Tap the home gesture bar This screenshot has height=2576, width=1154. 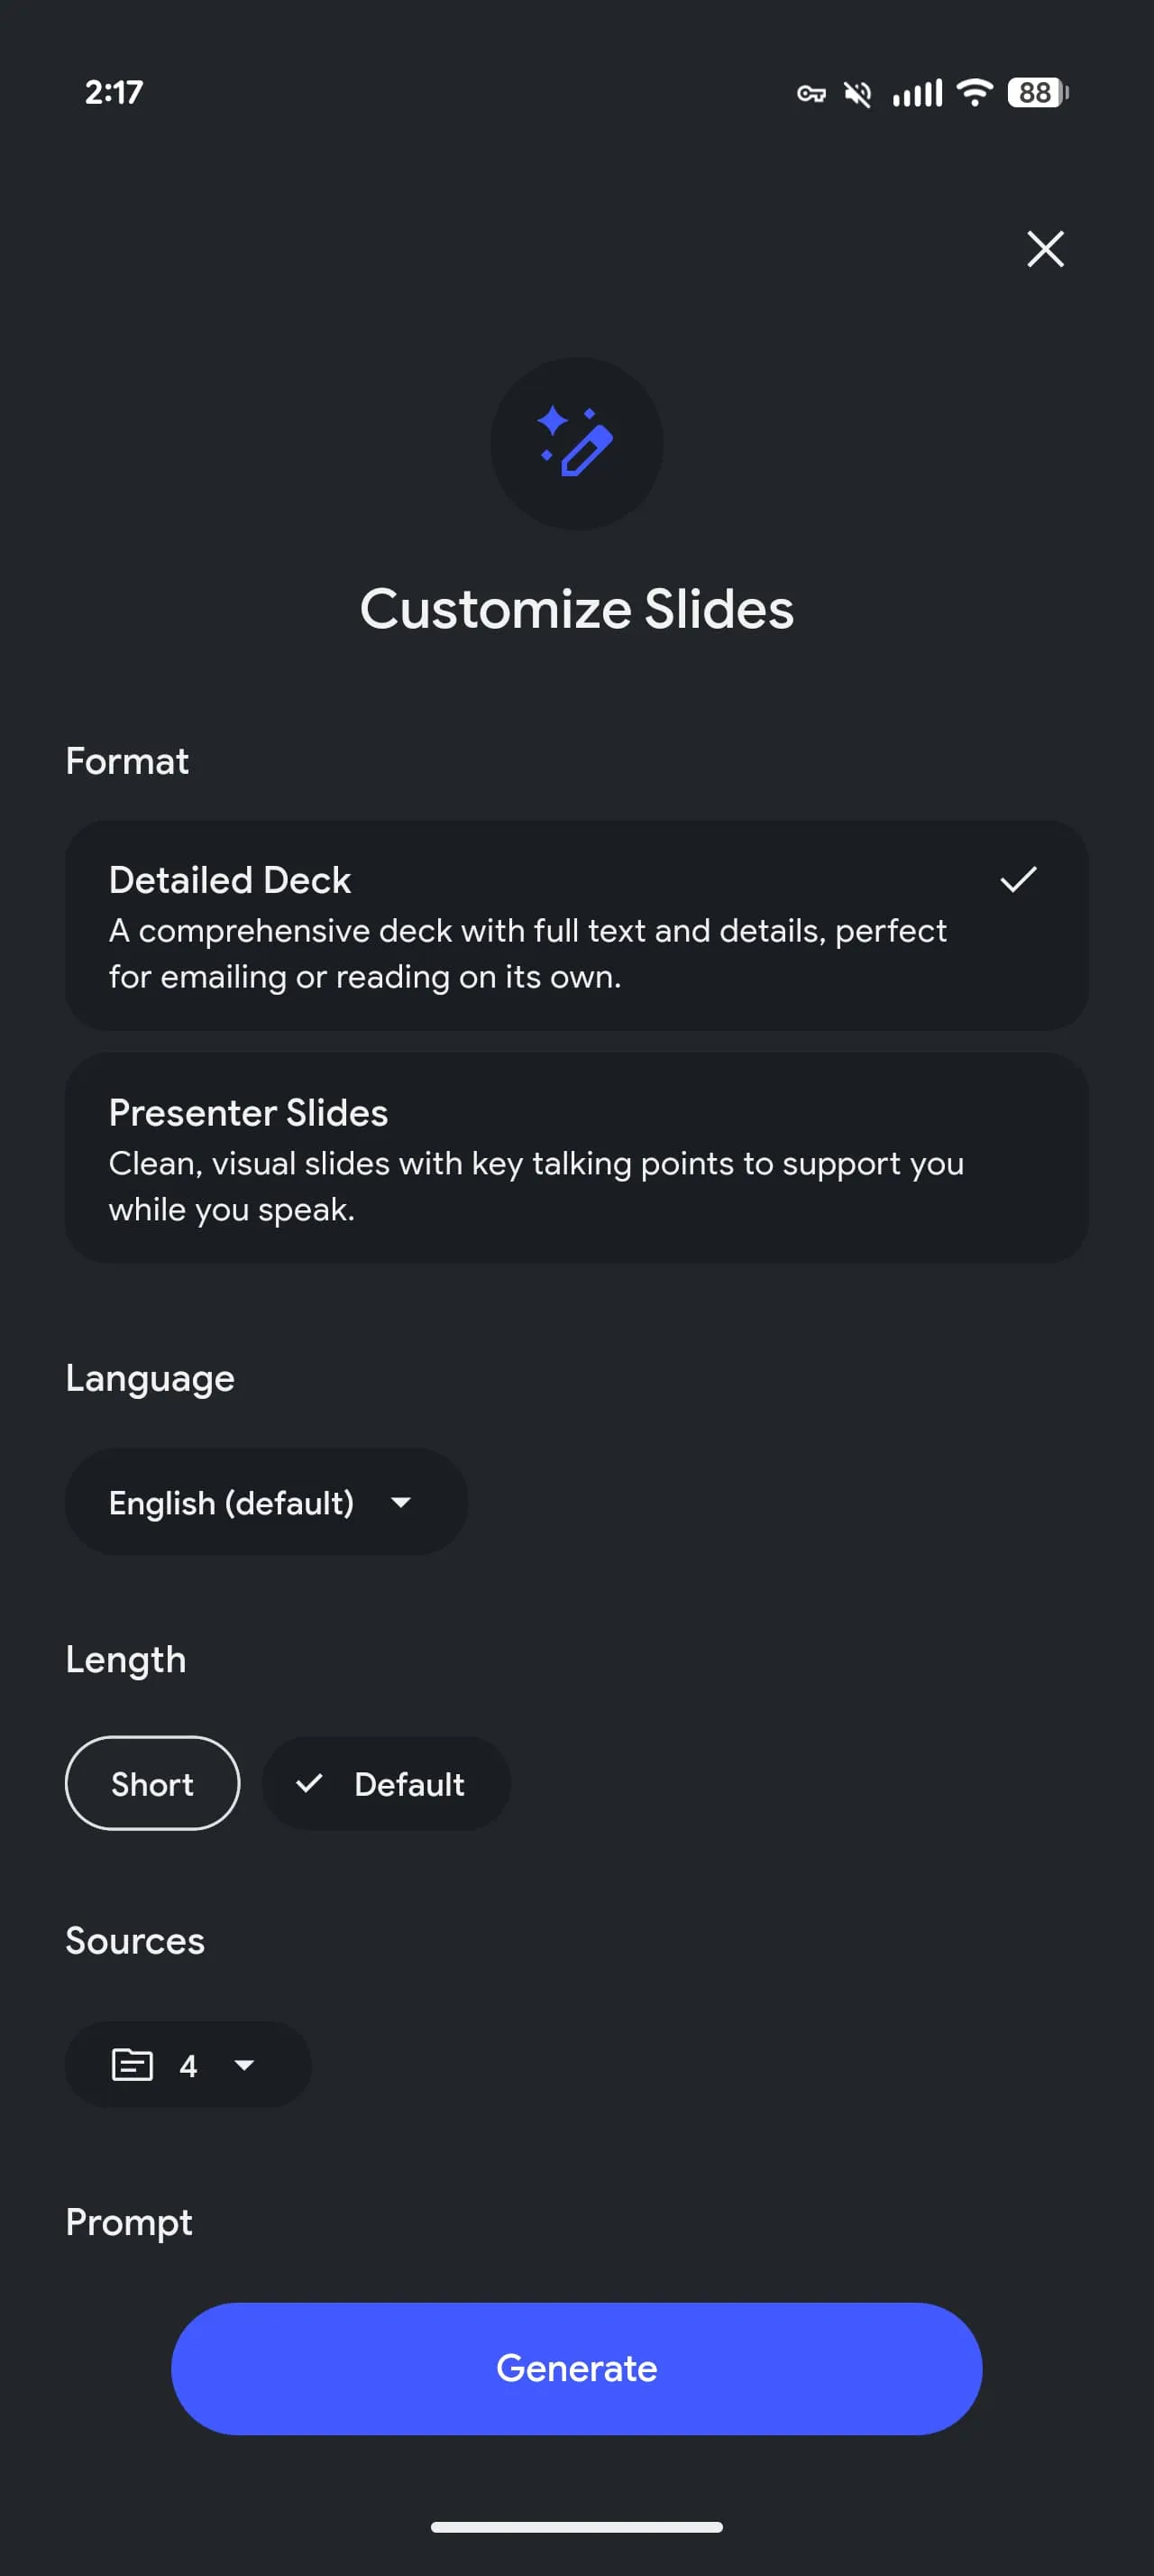click(576, 2527)
